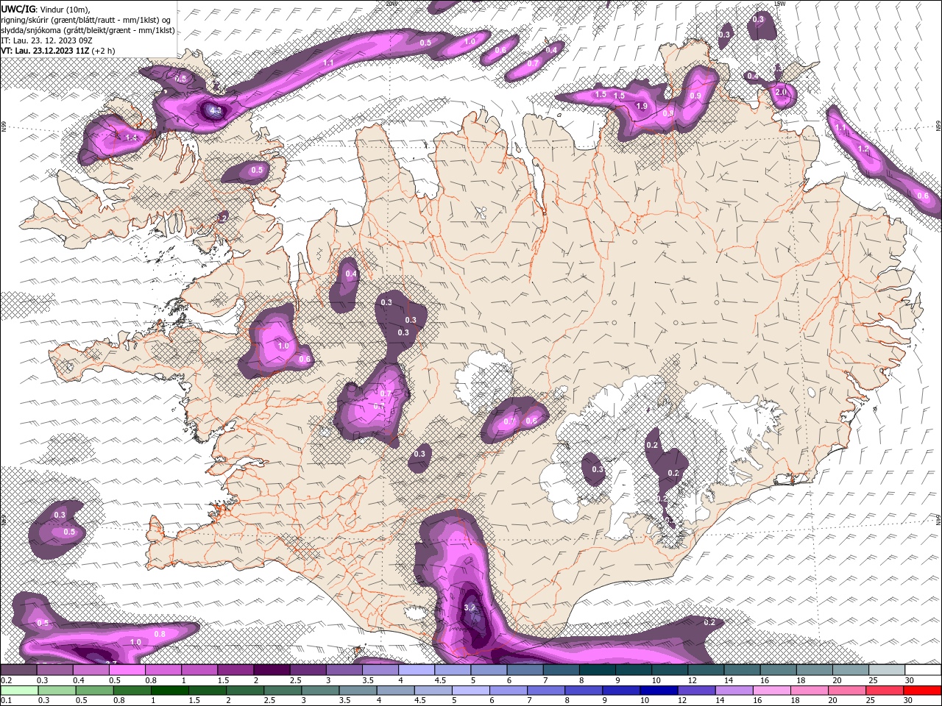Screen dimensions: 942x706
Task: Click the 20W longitude label
Action: [392, 4]
